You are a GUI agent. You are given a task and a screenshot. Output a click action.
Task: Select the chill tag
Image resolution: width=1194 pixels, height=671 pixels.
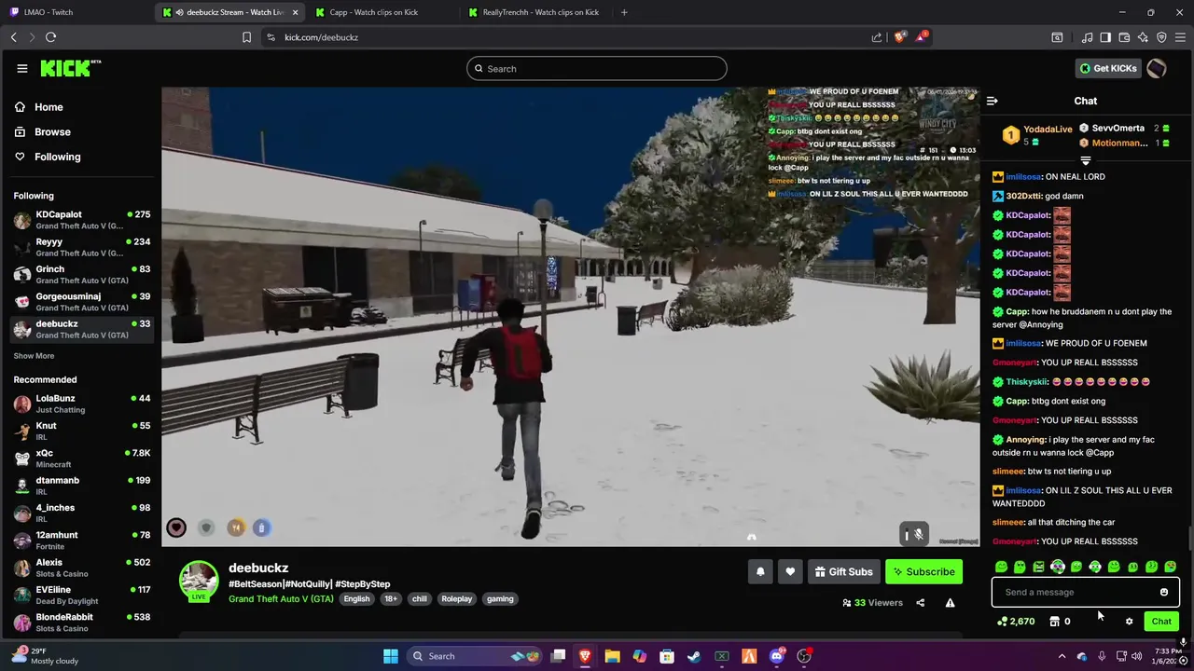point(420,599)
